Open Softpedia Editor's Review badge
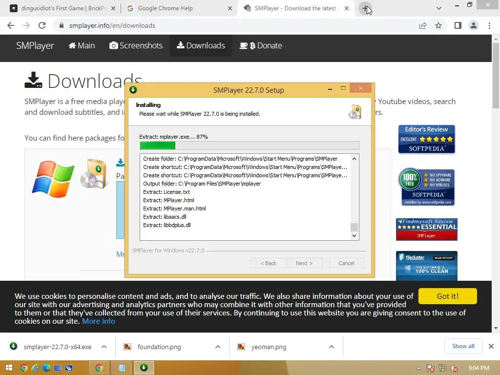The height and width of the screenshot is (375, 500). [426, 139]
